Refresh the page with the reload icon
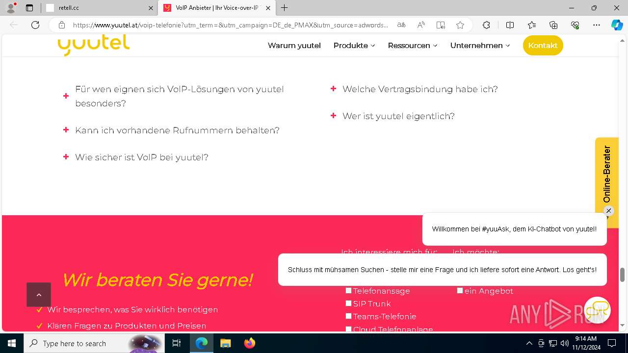Viewport: 628px width, 353px height. (35, 25)
